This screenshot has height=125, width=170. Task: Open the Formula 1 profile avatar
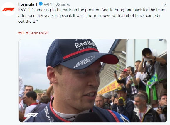click(x=9, y=9)
